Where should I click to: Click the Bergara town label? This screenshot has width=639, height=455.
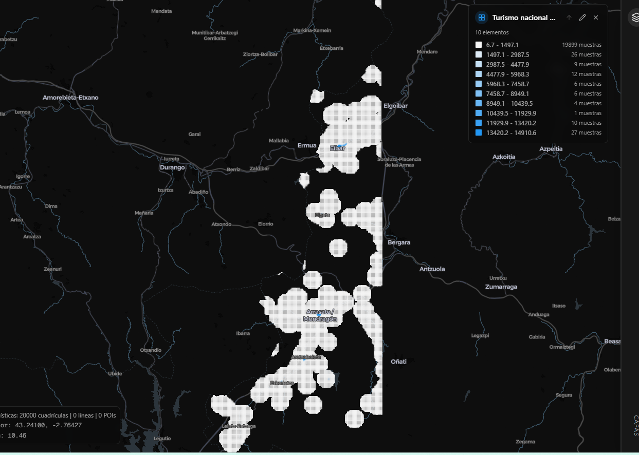click(399, 242)
